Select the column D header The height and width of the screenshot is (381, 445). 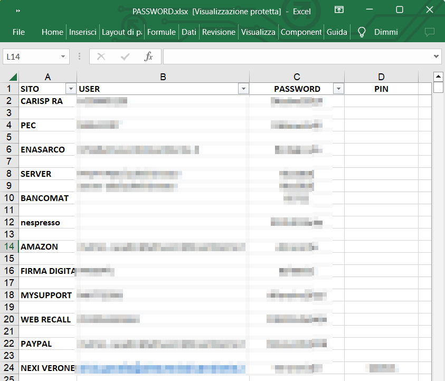coord(381,77)
